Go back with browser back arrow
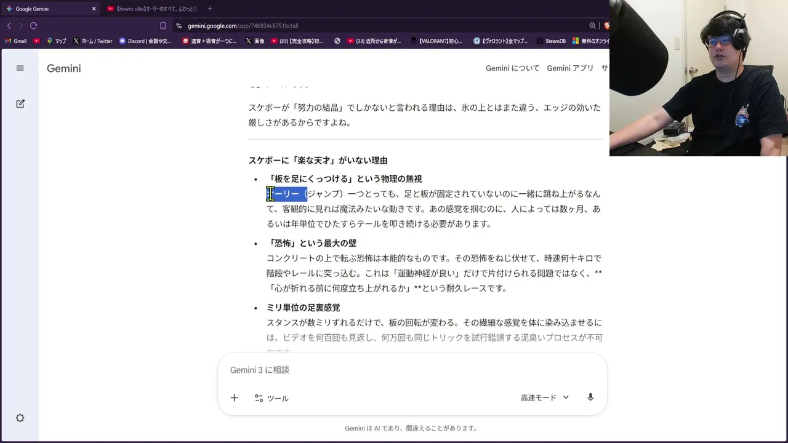788x443 pixels. [9, 26]
